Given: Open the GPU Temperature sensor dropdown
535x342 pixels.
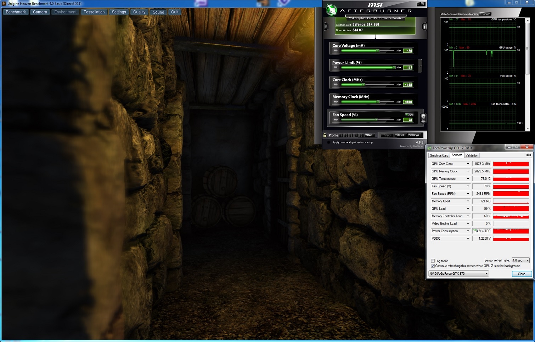Looking at the screenshot, I should tap(468, 179).
